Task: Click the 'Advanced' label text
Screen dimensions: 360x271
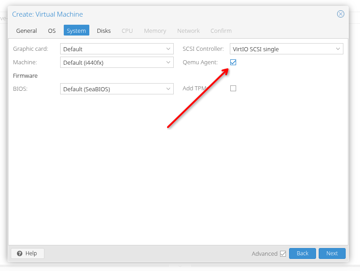Action: [x=264, y=253]
